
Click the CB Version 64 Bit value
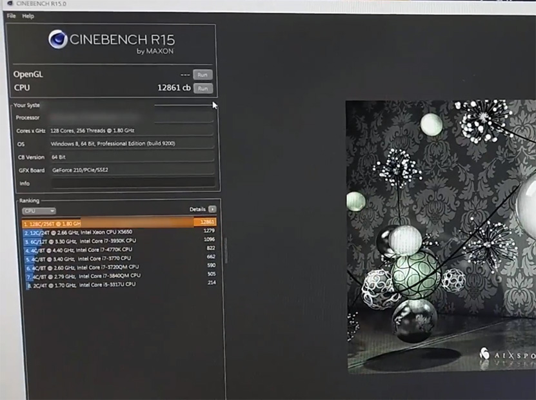coord(59,157)
